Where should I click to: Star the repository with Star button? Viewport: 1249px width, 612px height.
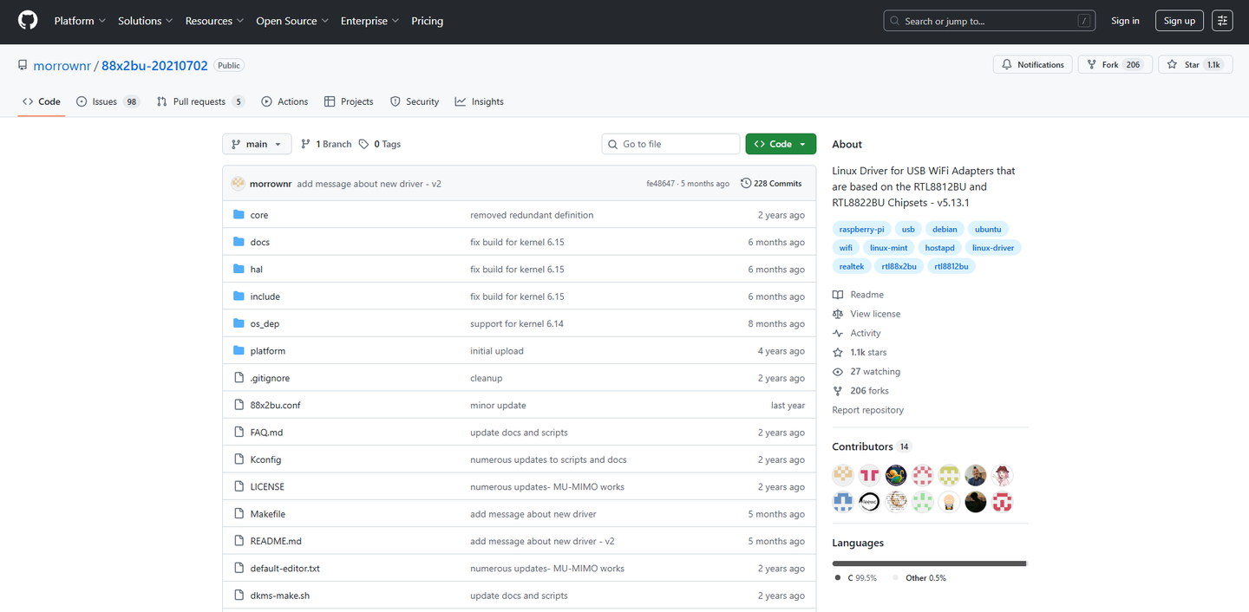1195,65
